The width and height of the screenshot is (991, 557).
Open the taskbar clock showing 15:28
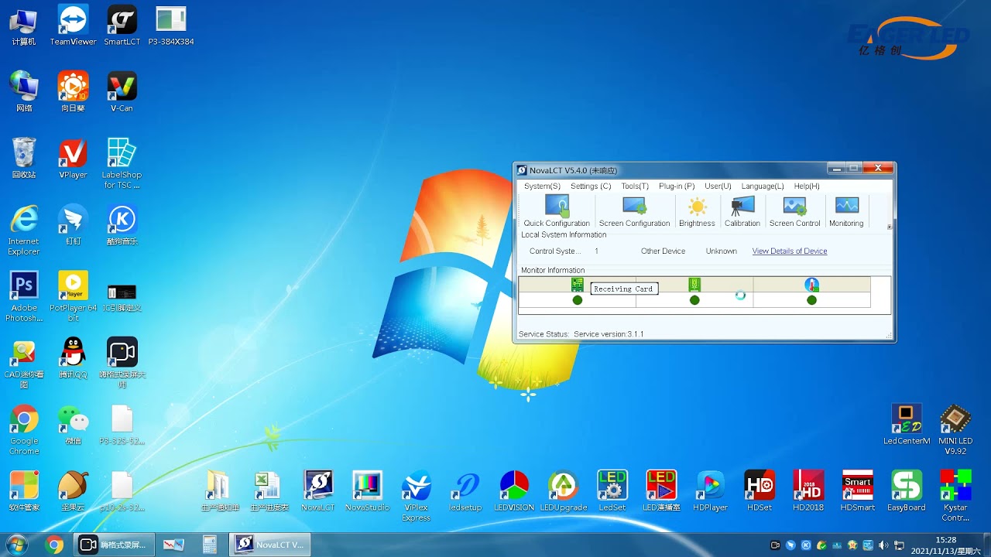(x=945, y=545)
